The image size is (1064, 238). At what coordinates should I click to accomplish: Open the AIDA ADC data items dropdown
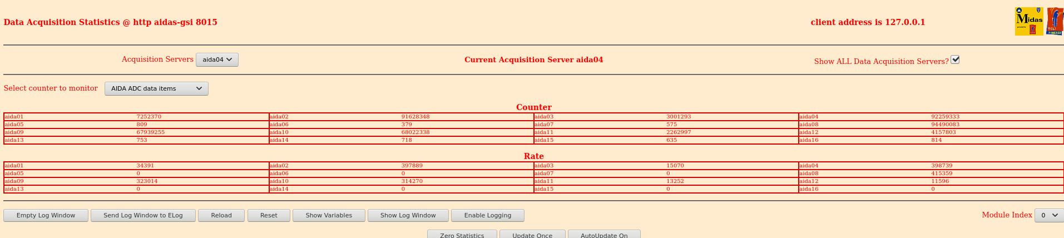[x=156, y=88]
